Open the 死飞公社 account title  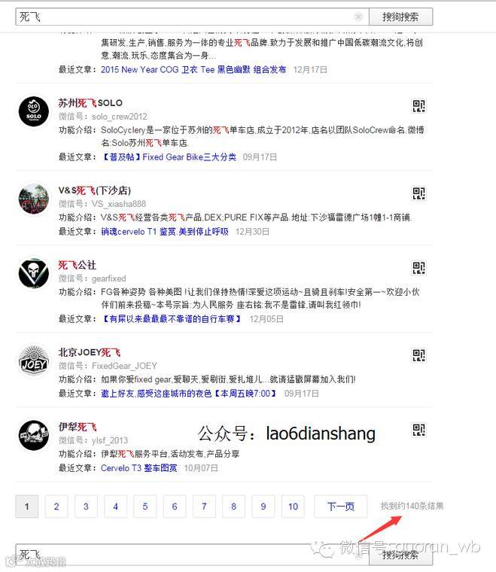point(78,265)
